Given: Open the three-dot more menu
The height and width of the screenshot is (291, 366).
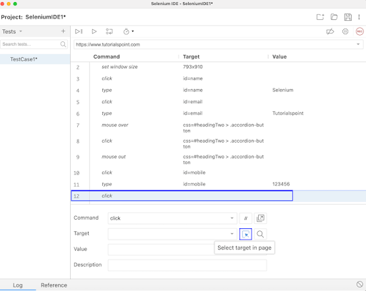Looking at the screenshot, I should pyautogui.click(x=359, y=17).
